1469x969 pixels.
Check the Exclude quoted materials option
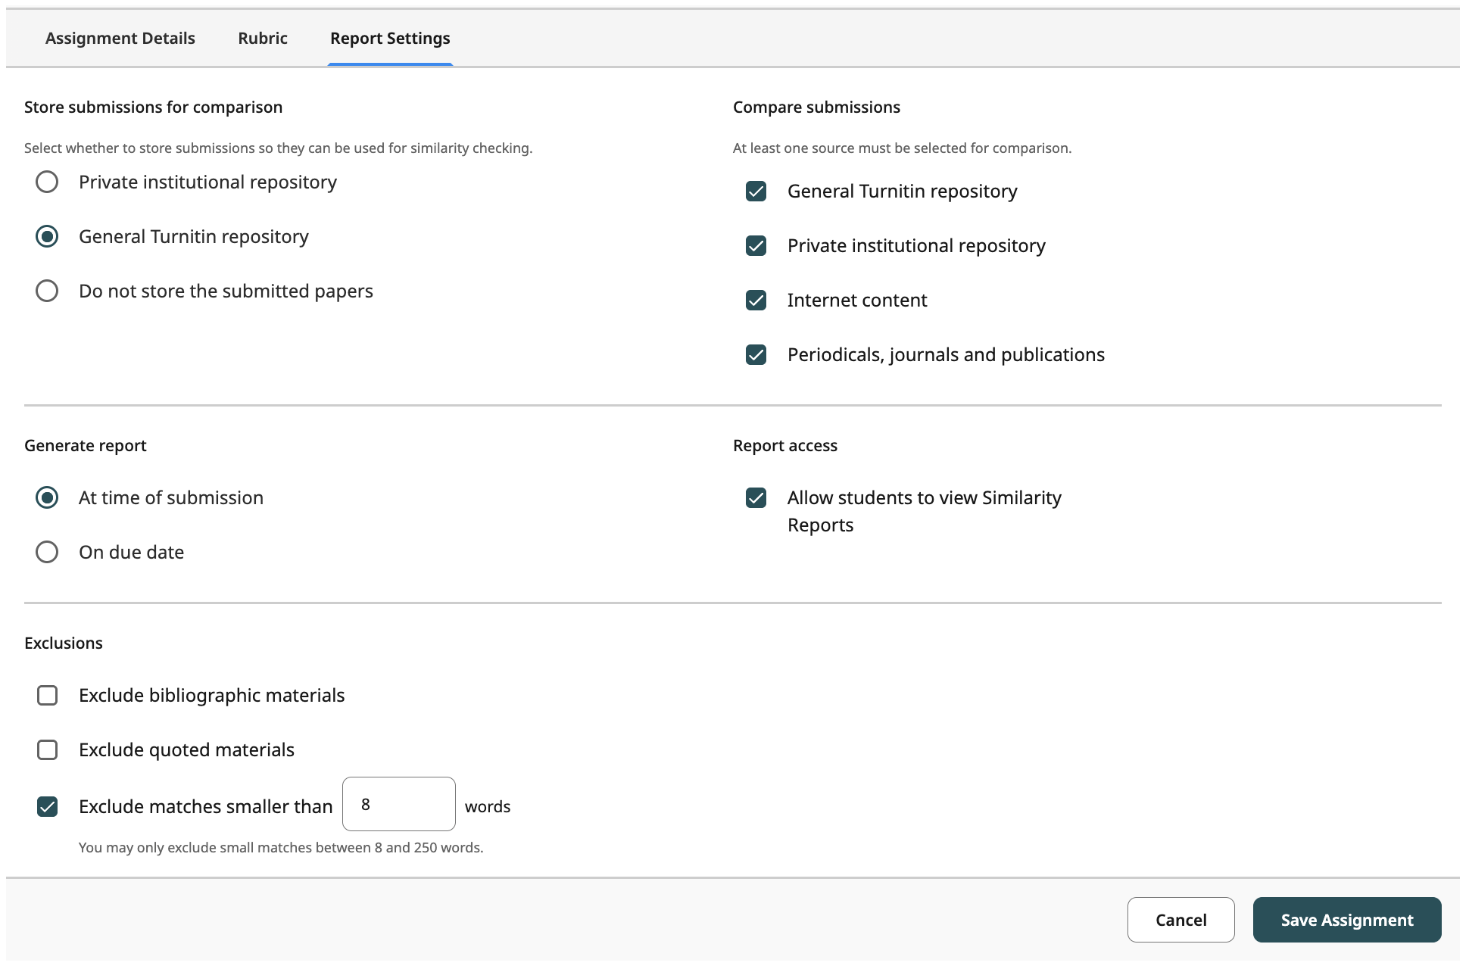tap(47, 749)
